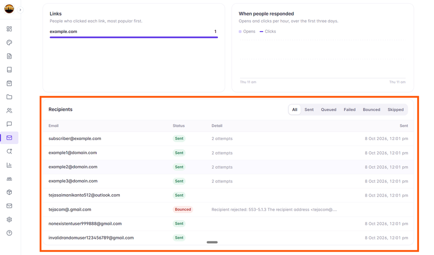Click the red Bounced status badge
This screenshot has height=255, width=434.
tap(183, 209)
